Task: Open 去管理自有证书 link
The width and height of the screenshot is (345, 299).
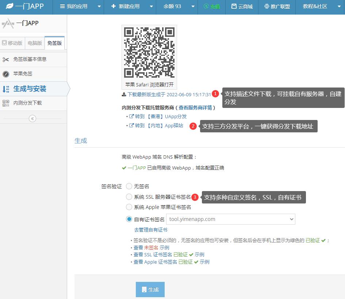Action: [x=151, y=230]
